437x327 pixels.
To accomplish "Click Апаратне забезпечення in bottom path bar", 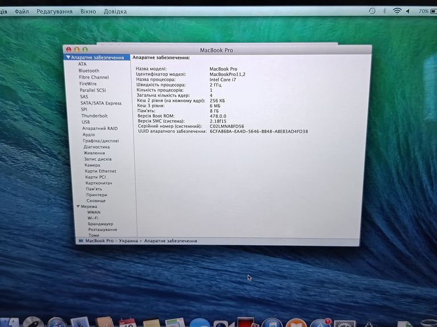I will pos(171,241).
